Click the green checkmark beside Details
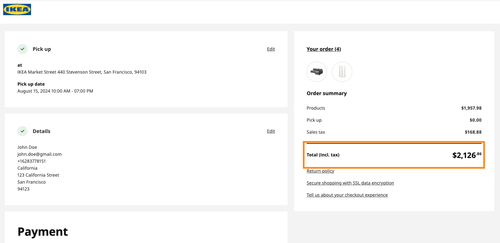 tap(23, 131)
